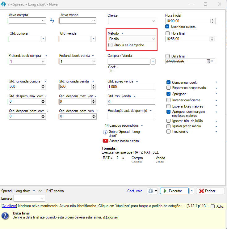Click the Qtd. apreg venda field
227x229 pixels.
click(131, 87)
